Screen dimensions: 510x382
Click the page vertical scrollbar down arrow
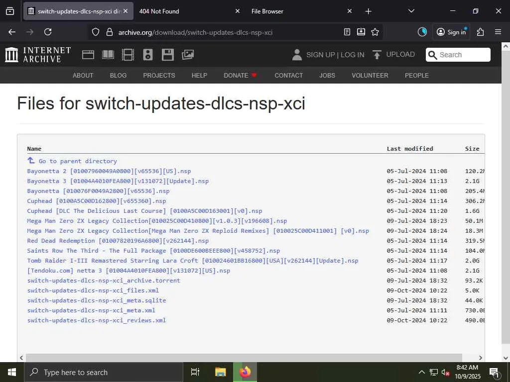[506, 358]
